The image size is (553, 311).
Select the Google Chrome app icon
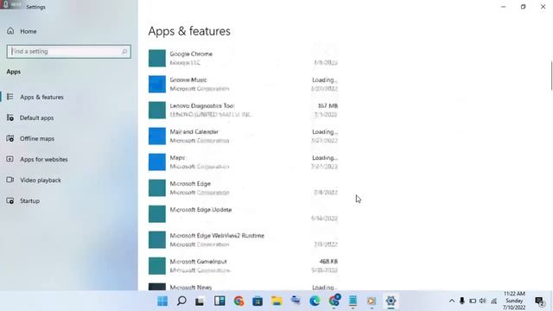(x=157, y=58)
